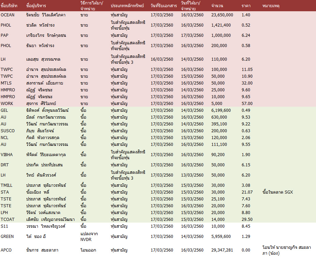This screenshot has width=316, height=257.
Task: Select the OCEAN company cell
Action: (x=7, y=15)
